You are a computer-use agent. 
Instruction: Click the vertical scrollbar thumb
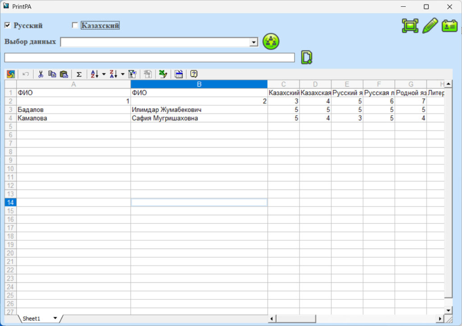click(x=448, y=193)
